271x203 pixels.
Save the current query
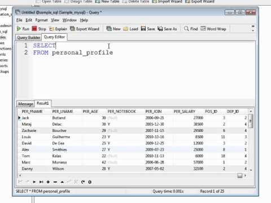(x=148, y=29)
